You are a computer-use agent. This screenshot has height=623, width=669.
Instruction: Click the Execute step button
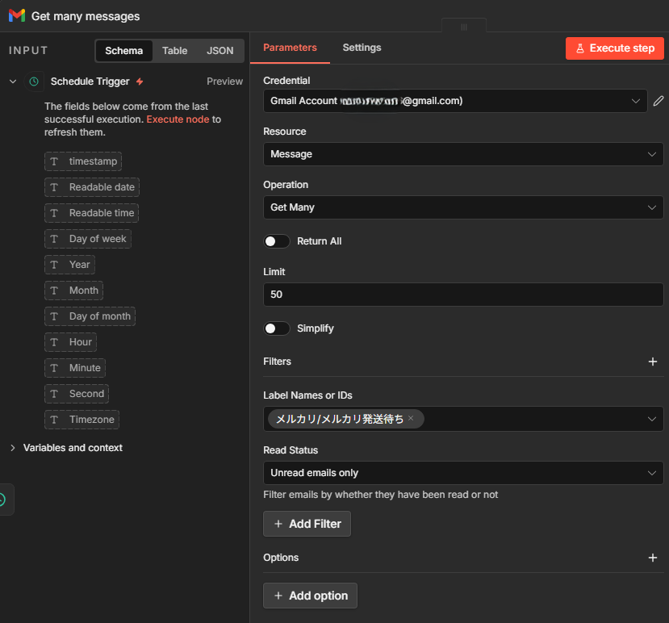tap(614, 48)
